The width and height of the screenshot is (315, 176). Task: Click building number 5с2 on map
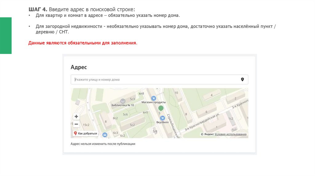coord(132,125)
